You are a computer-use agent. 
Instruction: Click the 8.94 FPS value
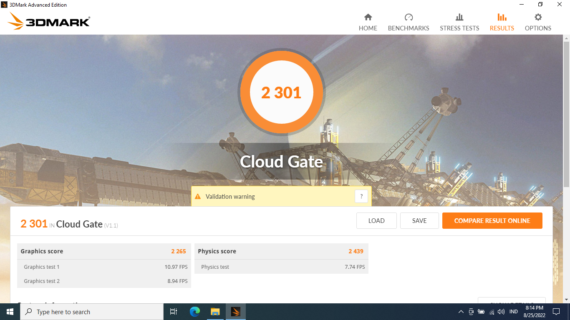point(177,281)
